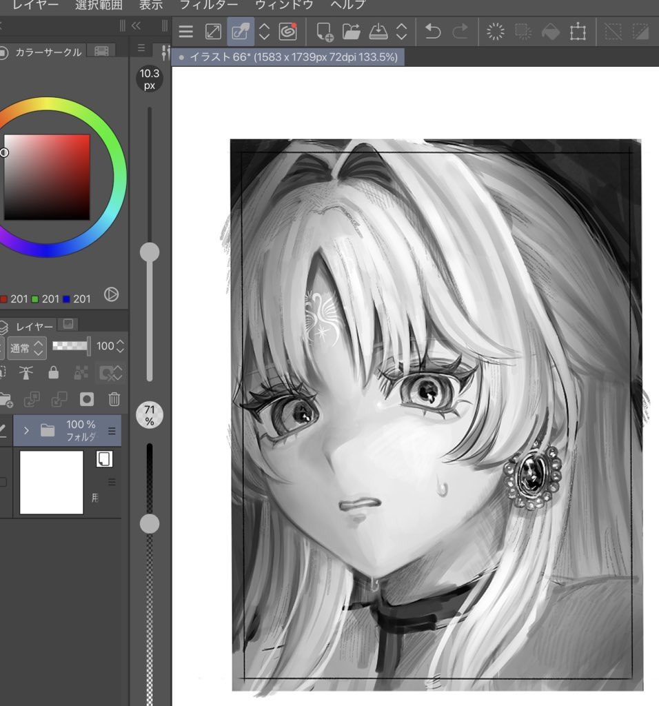
Task: Add a layer mask to the current layer
Action: [88, 399]
